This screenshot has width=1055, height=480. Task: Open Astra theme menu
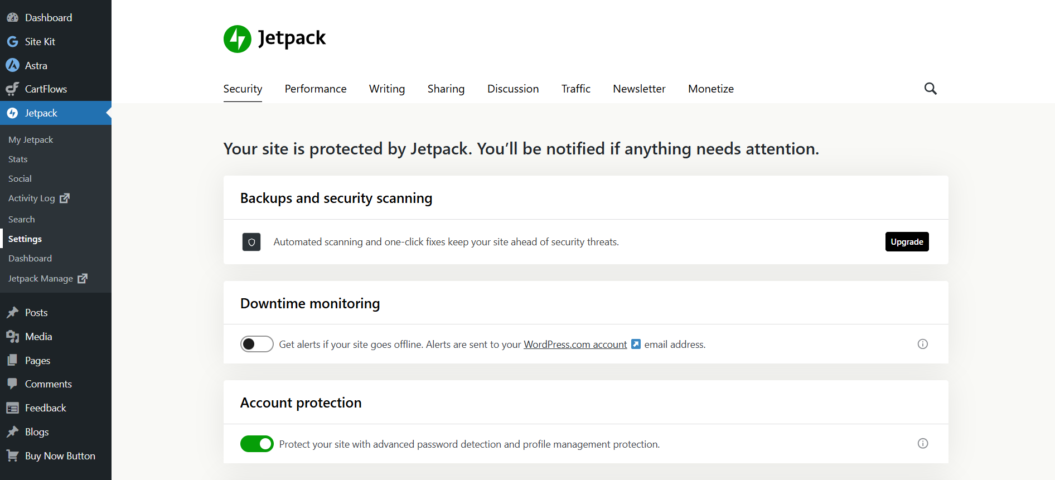click(36, 66)
